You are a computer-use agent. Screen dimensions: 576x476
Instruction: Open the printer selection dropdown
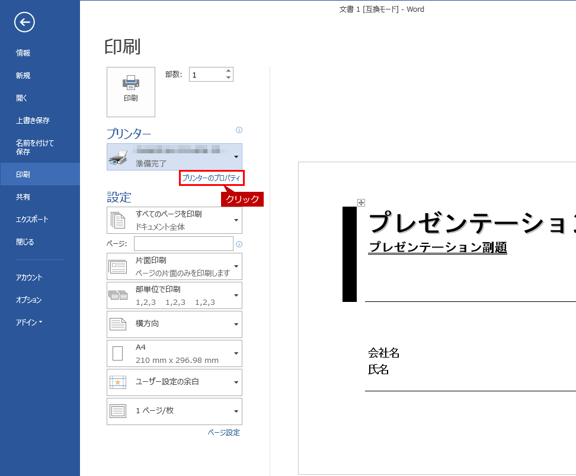[174, 157]
